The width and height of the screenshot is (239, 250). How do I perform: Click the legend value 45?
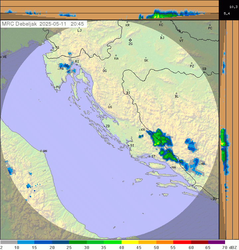coord(139,247)
